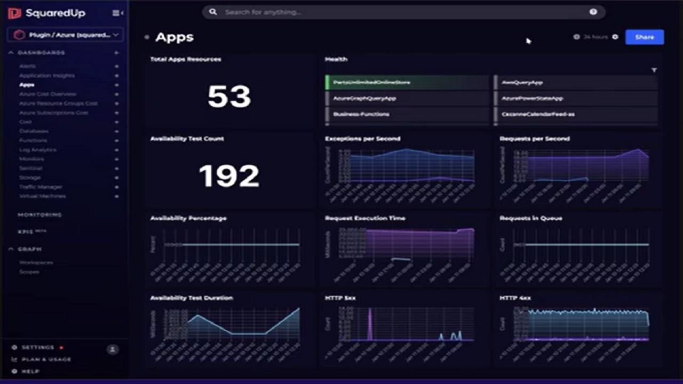Viewport: 683px width, 384px height.
Task: Click the search magnifier icon
Action: [213, 12]
